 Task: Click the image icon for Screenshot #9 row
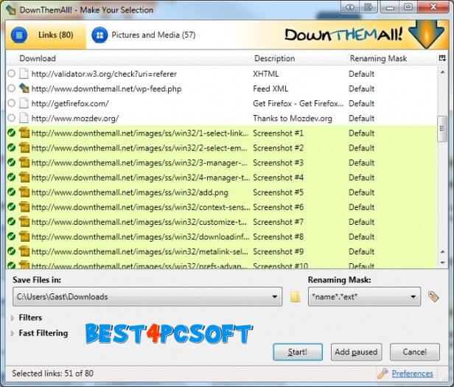pyautogui.click(x=24, y=251)
